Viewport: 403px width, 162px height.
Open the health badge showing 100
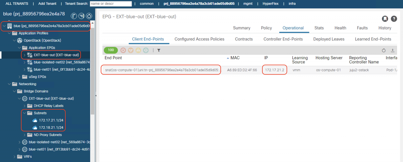tap(110, 50)
